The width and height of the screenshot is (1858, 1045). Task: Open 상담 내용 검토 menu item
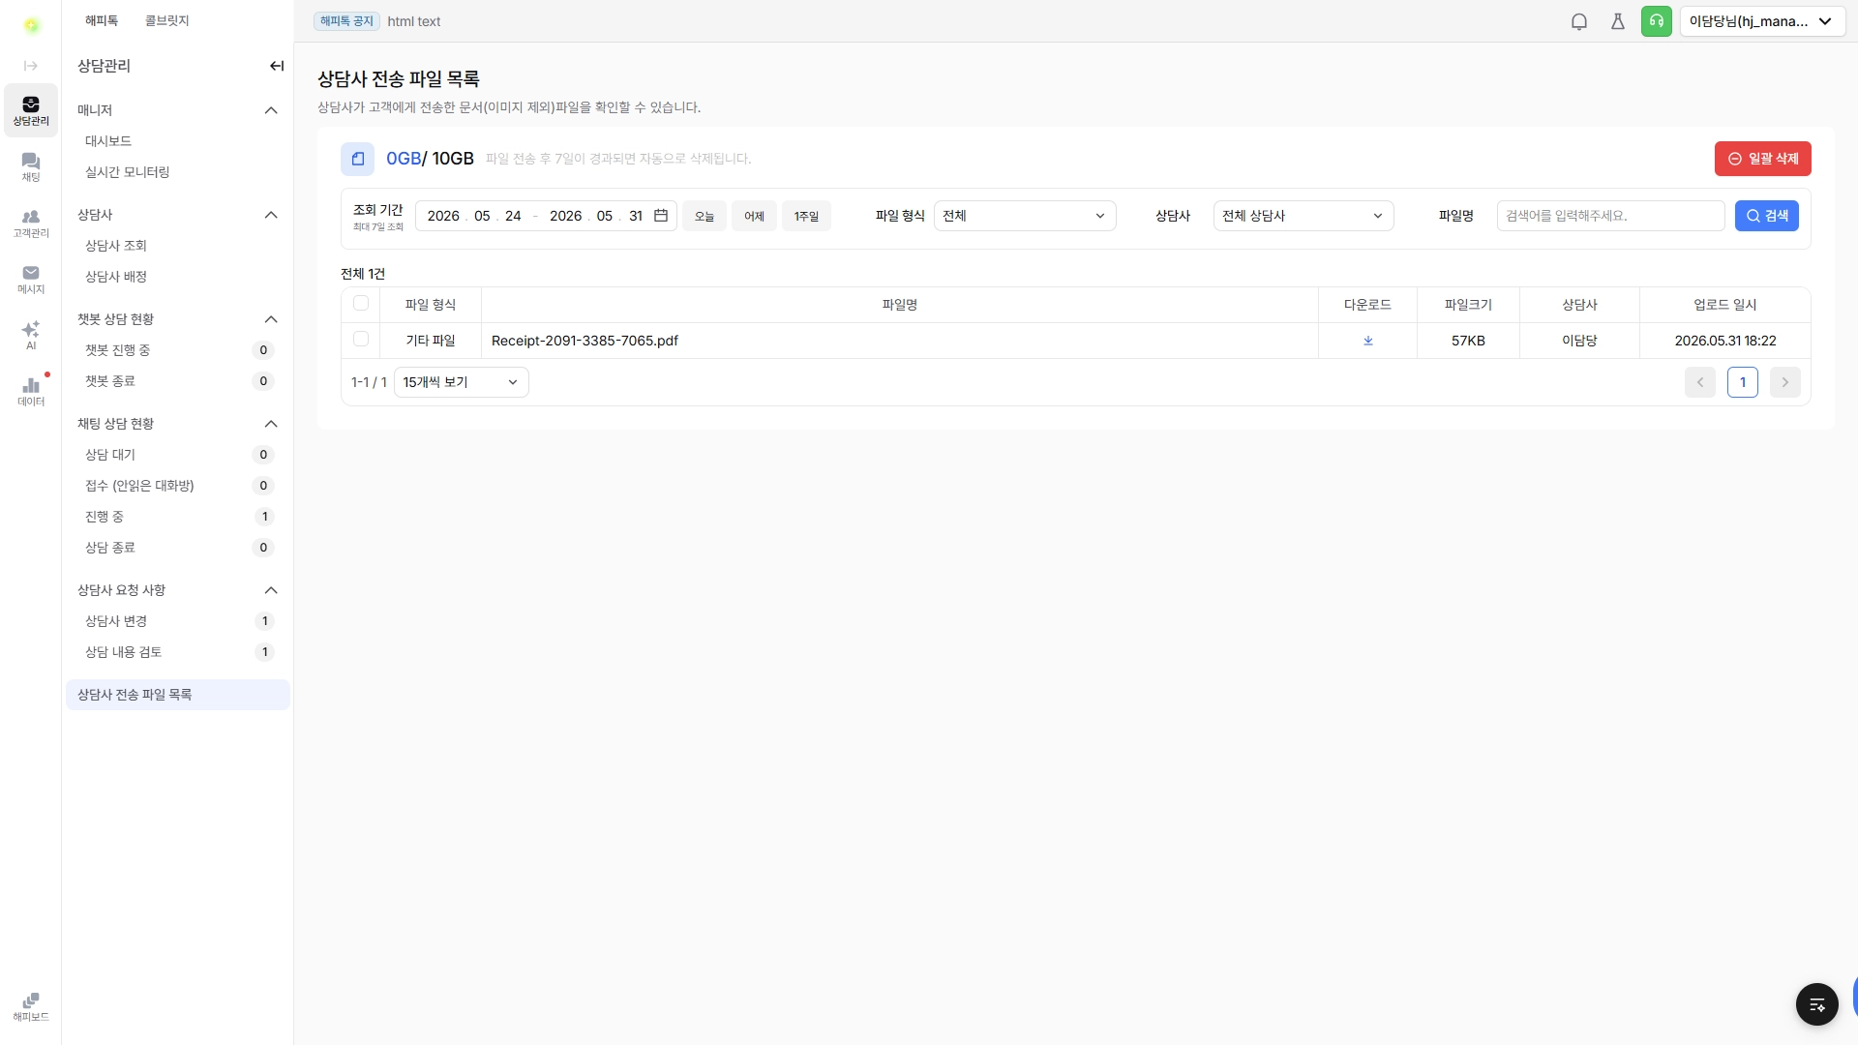(x=178, y=652)
